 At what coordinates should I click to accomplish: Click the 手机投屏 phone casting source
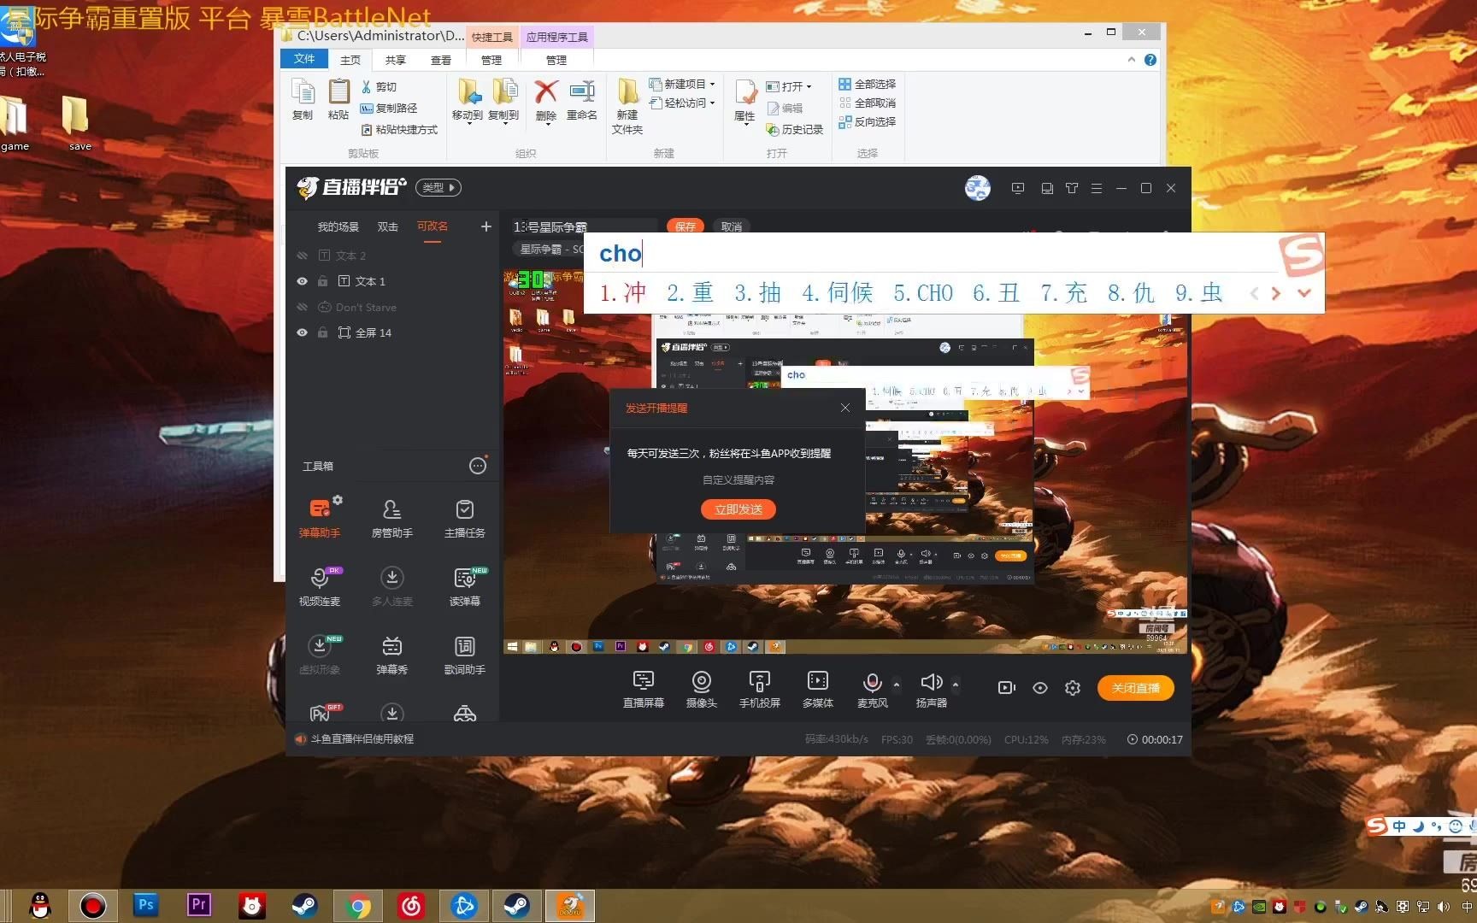pos(760,689)
